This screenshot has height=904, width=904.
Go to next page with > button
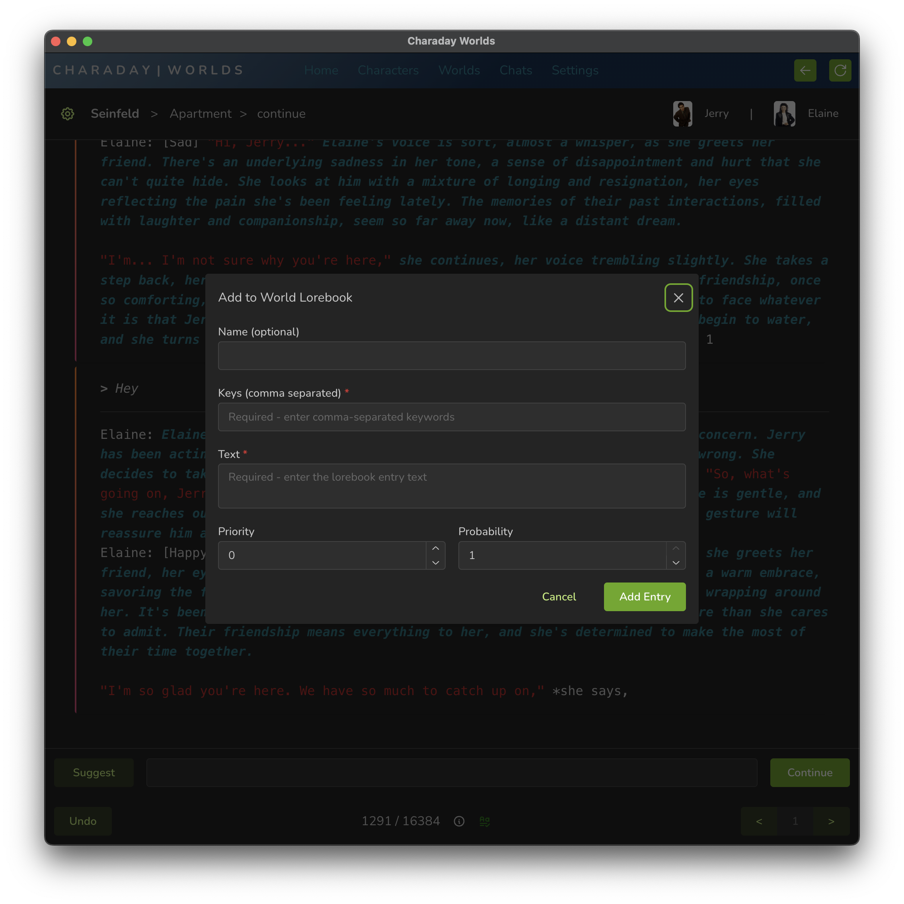pos(831,821)
